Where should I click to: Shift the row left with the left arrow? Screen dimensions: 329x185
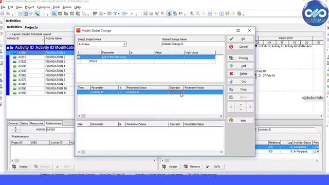point(231,107)
